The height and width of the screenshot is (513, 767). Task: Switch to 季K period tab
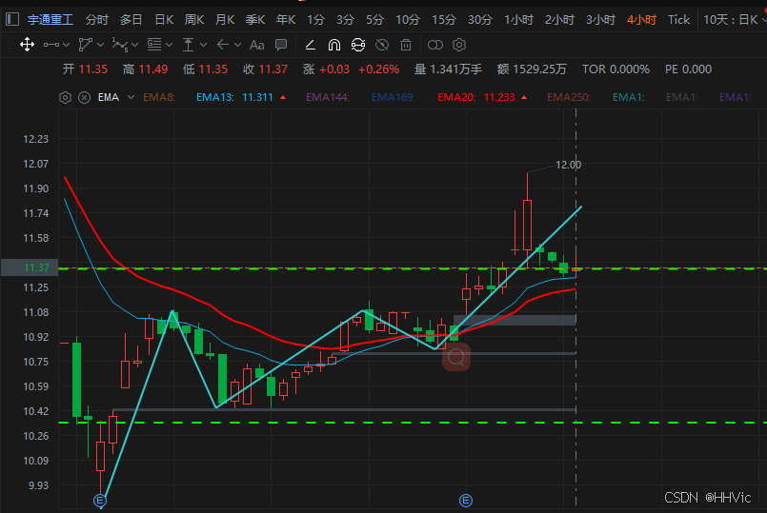[x=254, y=20]
